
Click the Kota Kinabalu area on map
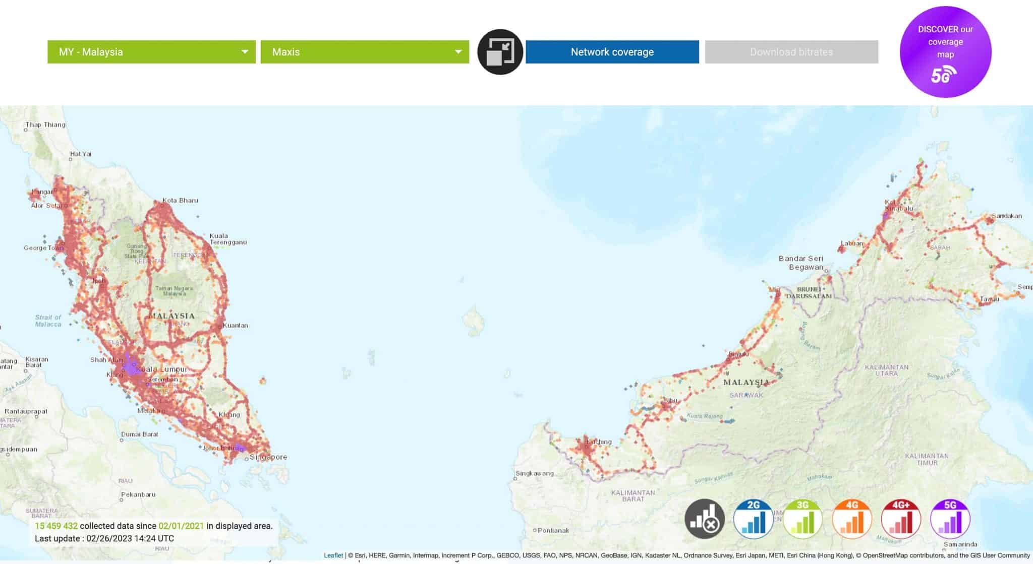(898, 205)
